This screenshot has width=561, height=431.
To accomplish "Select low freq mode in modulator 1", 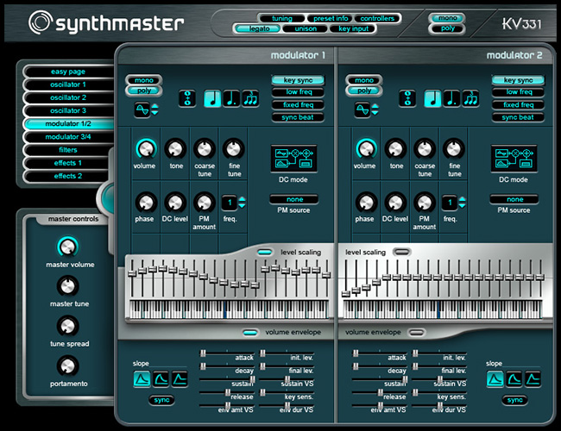I will tap(299, 92).
